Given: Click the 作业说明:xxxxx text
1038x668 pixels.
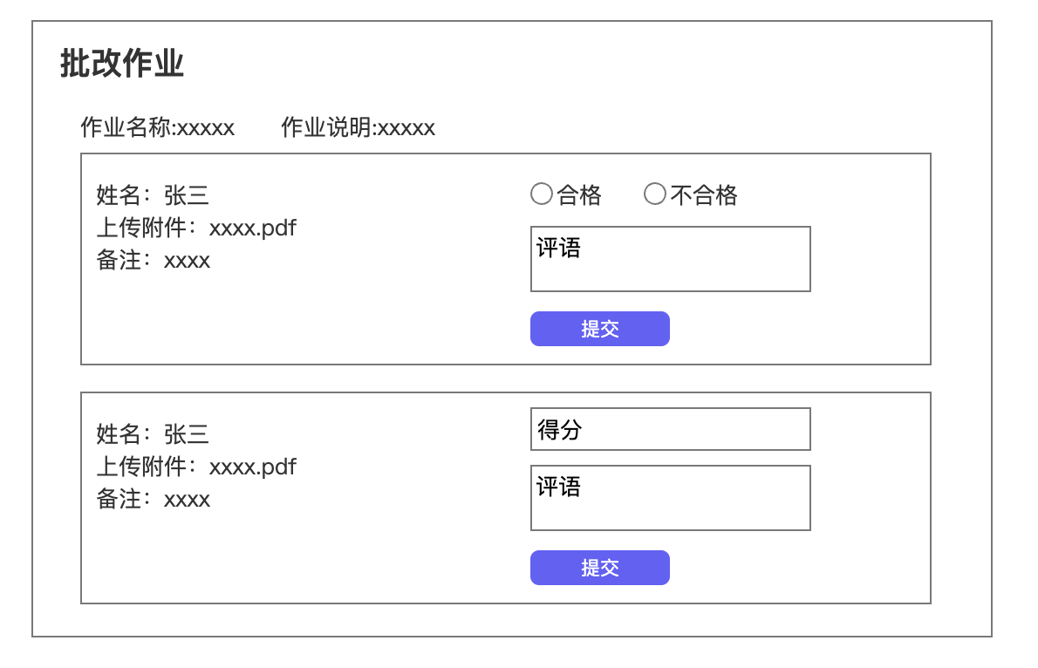Looking at the screenshot, I should click(x=358, y=128).
